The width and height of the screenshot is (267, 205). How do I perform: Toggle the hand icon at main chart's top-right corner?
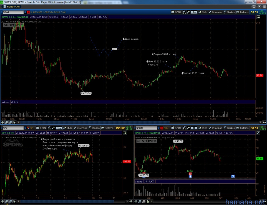(258, 17)
